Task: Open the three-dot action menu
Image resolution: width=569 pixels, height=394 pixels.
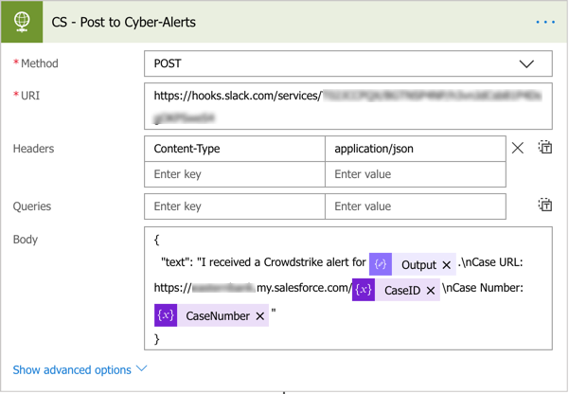Action: [545, 22]
